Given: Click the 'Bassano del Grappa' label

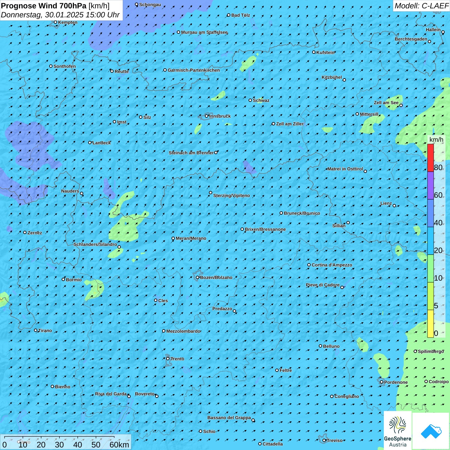Looking at the screenshot, I should 229,418.
